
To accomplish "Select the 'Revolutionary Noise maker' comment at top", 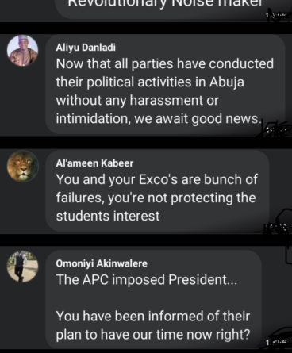I will (165, 3).
